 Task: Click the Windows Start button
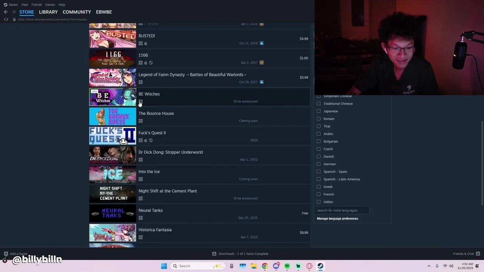pyautogui.click(x=164, y=266)
